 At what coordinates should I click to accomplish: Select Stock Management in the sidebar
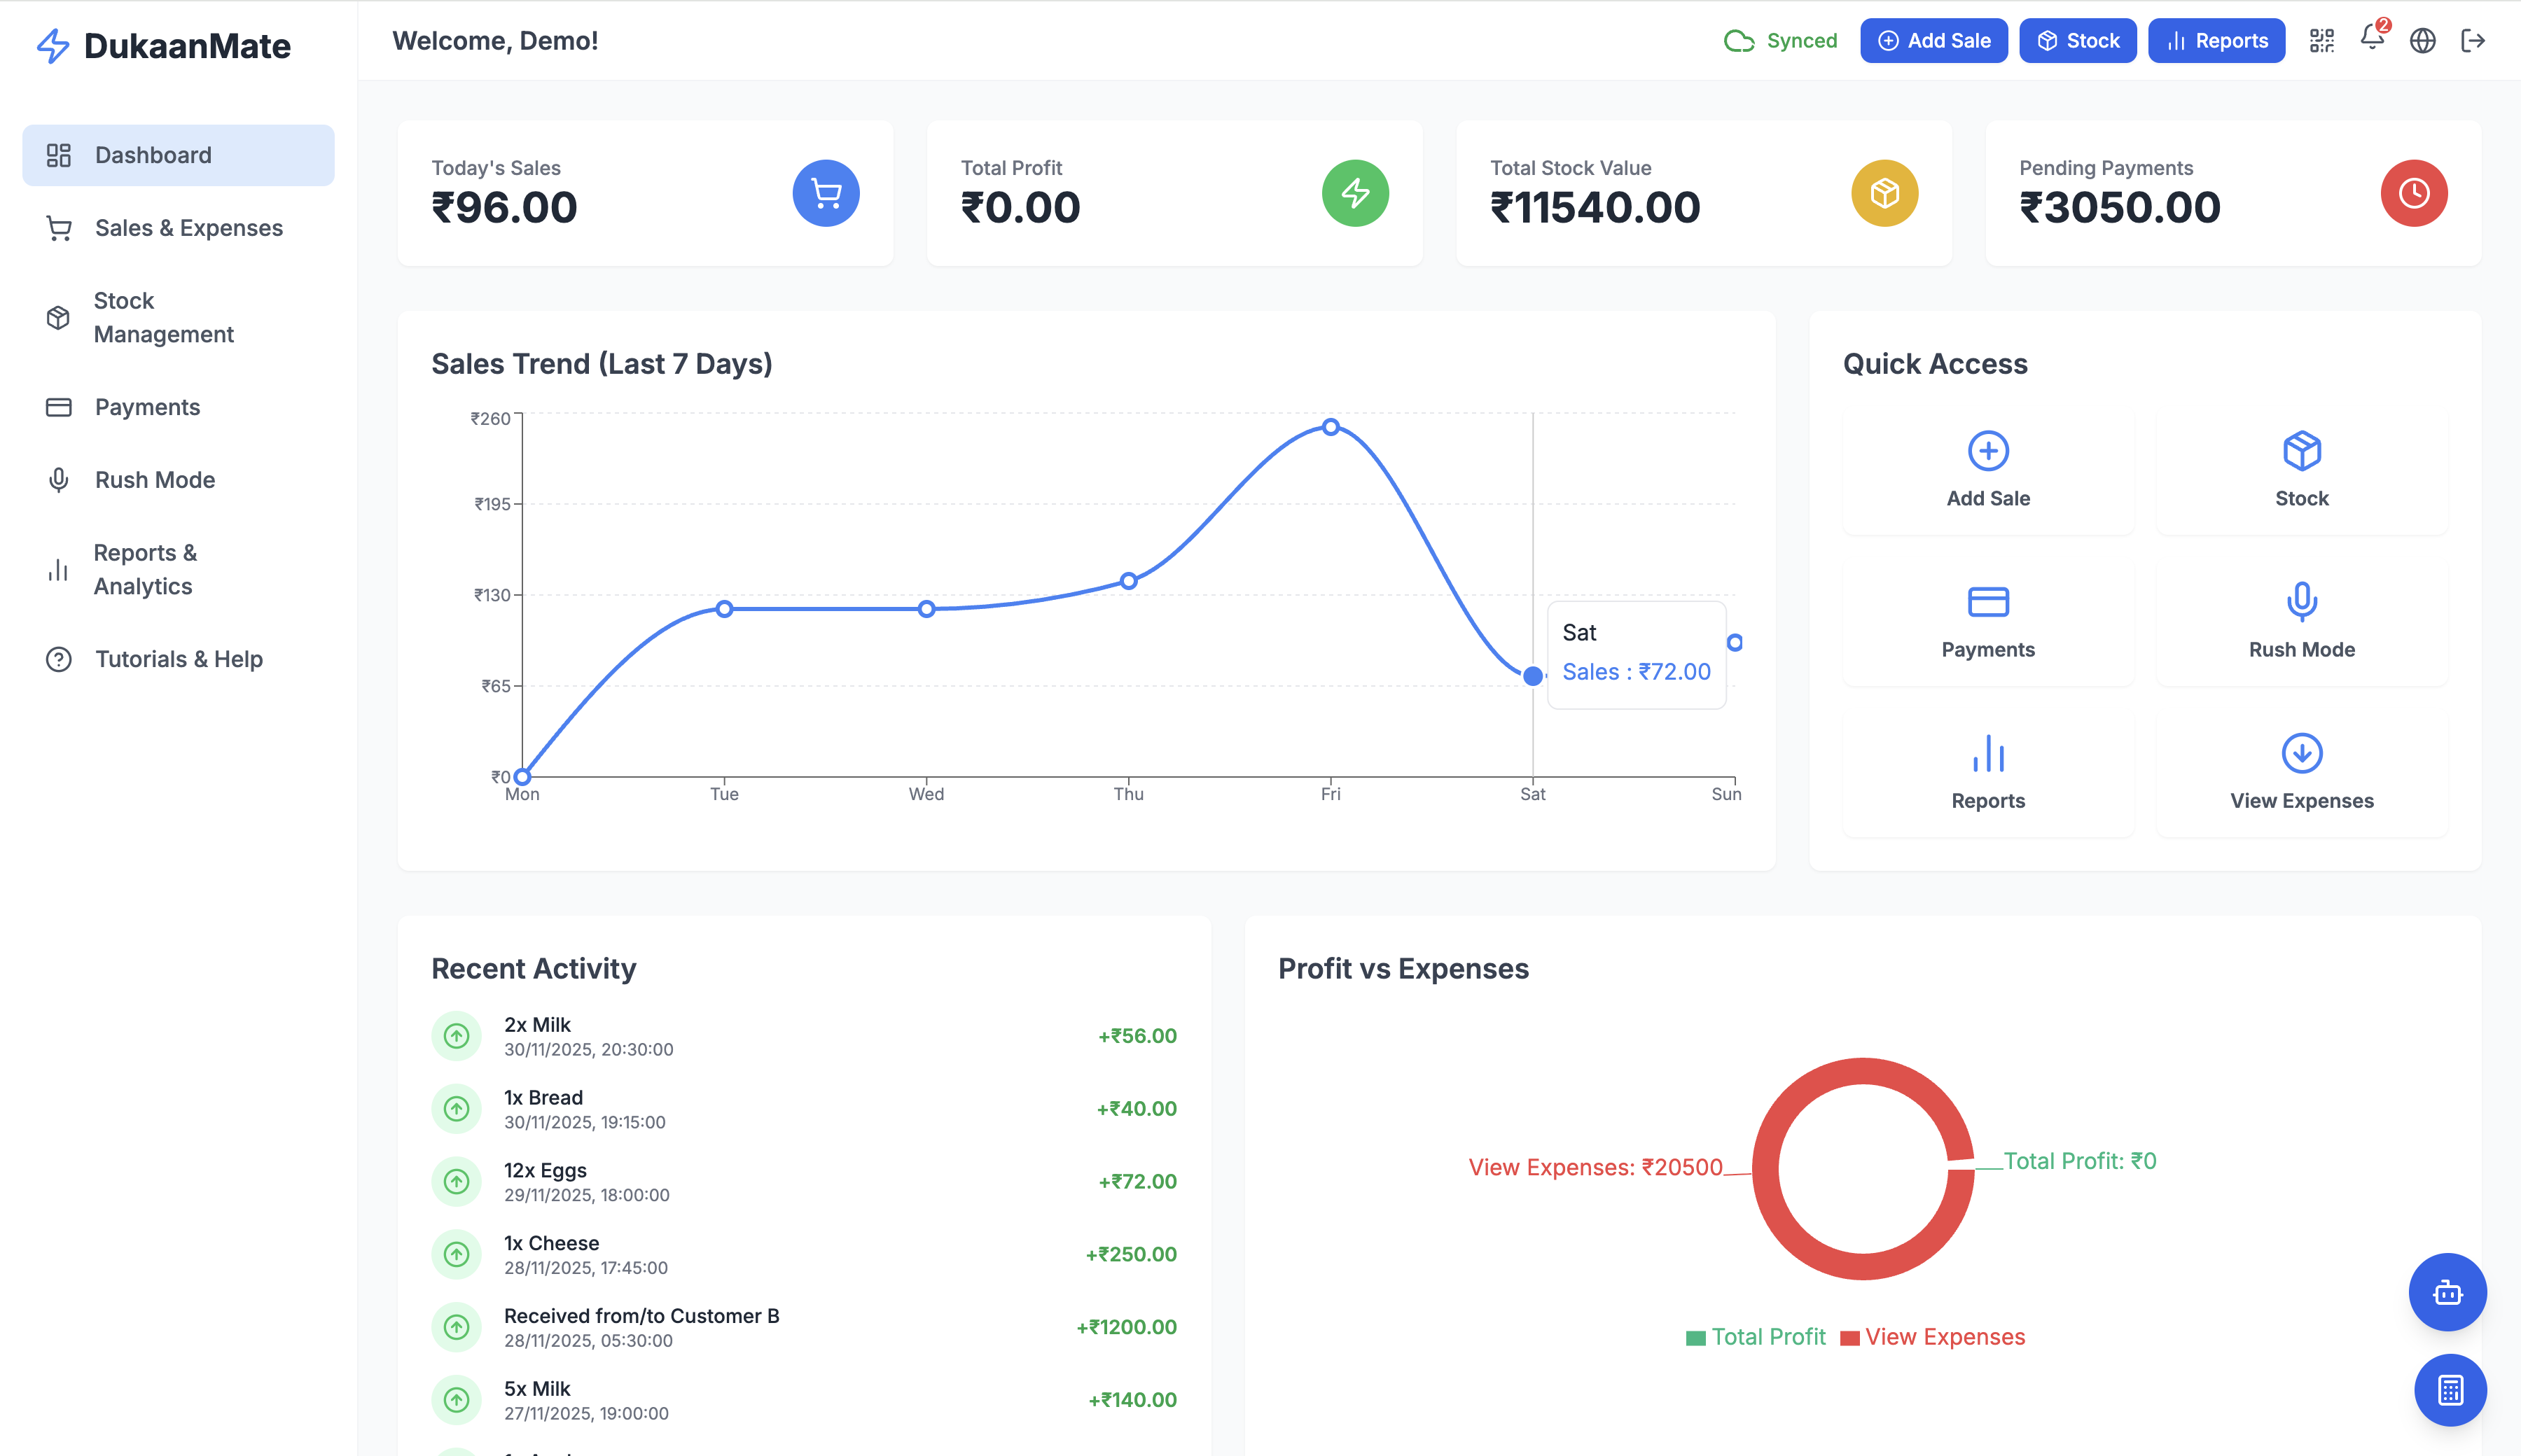[x=163, y=317]
